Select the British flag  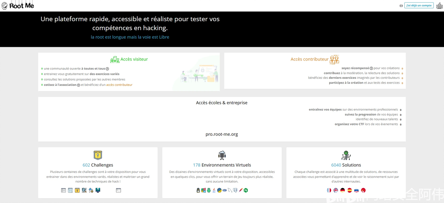pos(336,190)
